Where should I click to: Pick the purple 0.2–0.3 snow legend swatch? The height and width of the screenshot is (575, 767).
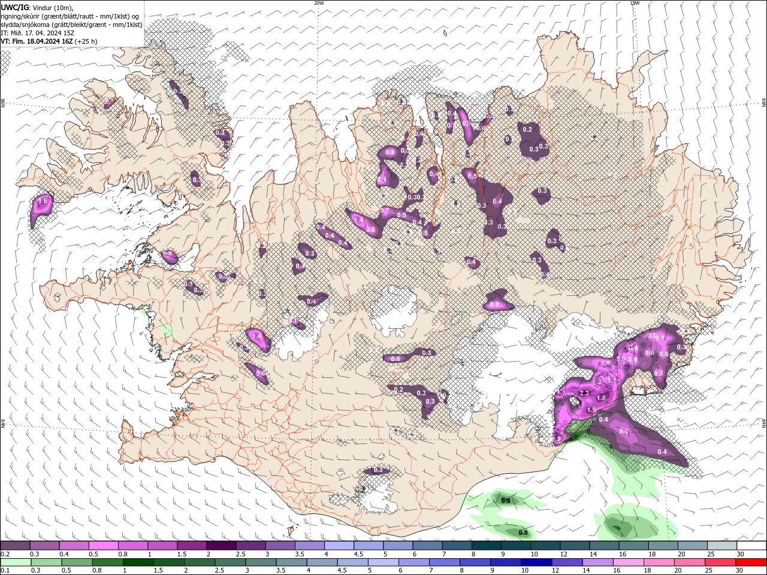click(15, 546)
